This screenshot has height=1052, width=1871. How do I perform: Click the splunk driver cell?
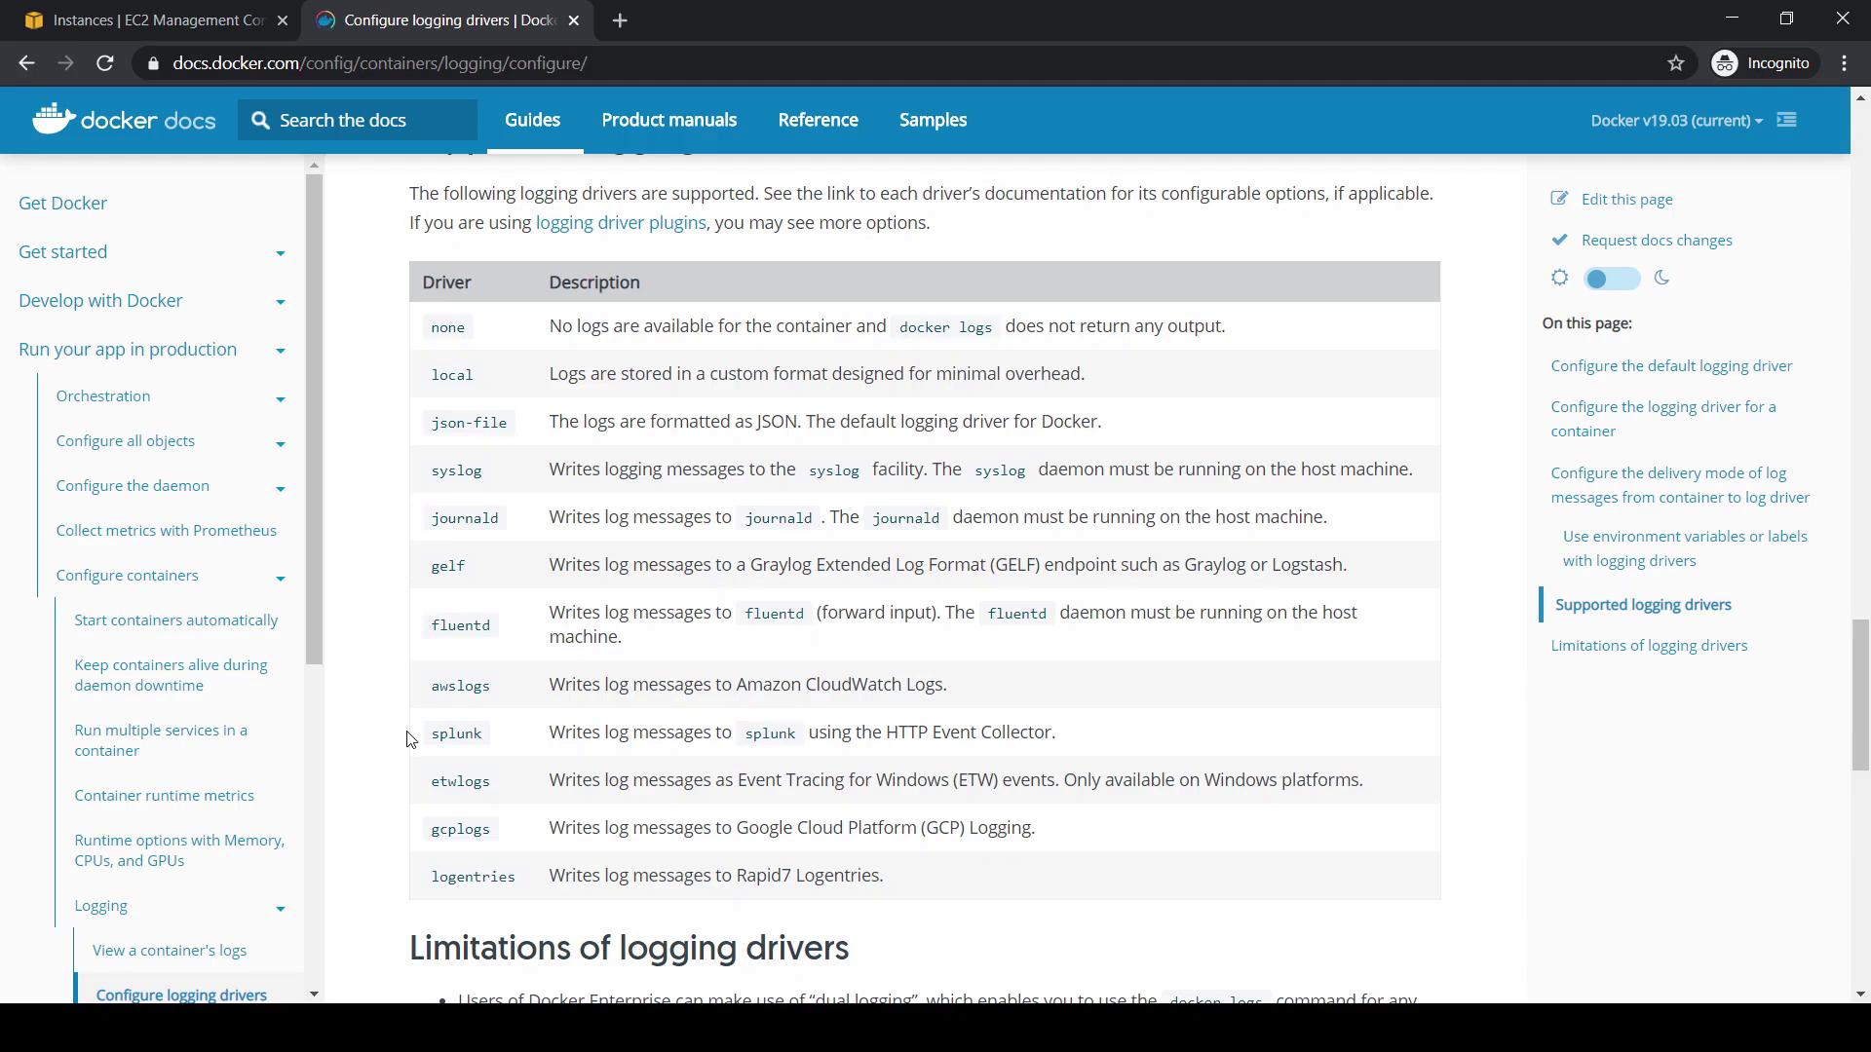[456, 733]
